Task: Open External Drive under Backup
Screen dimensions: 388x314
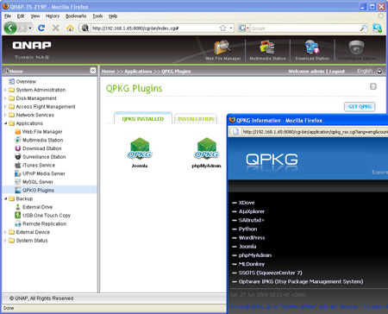Action: click(37, 207)
